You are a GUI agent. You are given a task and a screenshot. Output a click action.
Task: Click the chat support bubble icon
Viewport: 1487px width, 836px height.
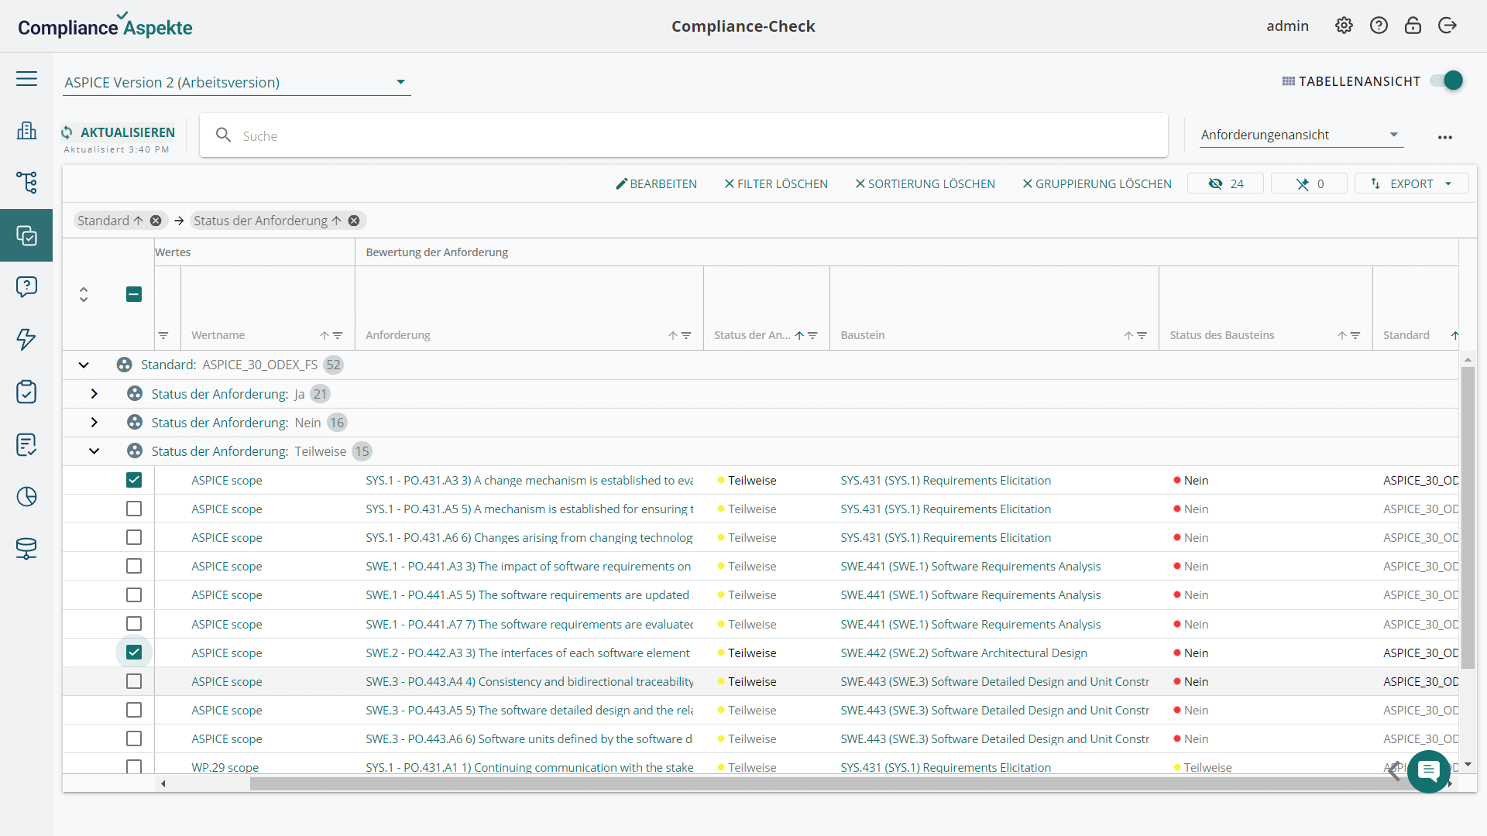coord(1429,771)
